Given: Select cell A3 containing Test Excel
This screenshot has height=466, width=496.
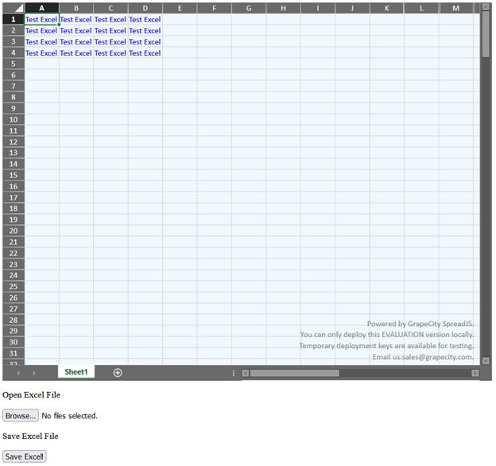Looking at the screenshot, I should (42, 41).
